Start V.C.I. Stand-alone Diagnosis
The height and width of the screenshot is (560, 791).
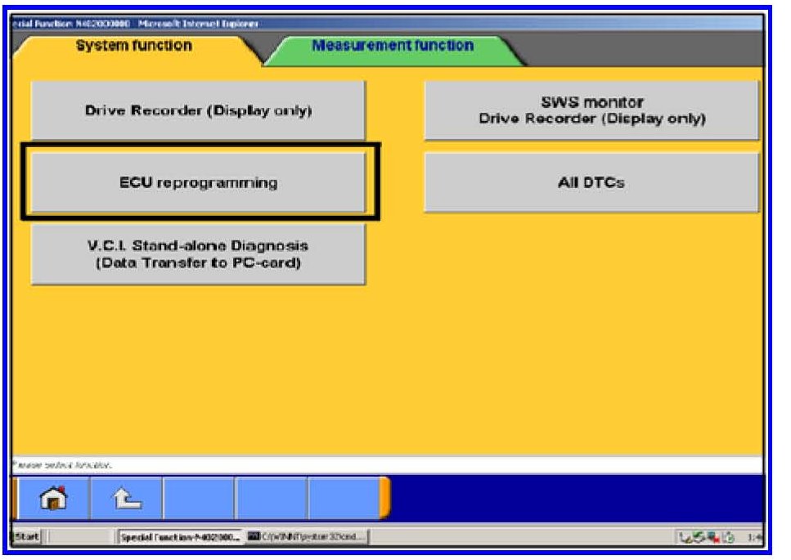(198, 253)
